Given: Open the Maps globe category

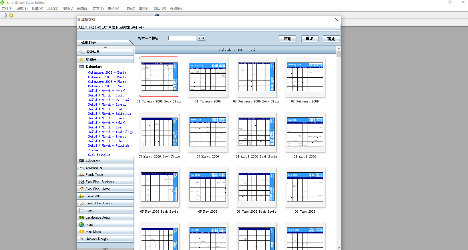Looking at the screenshot, I should (x=81, y=225).
